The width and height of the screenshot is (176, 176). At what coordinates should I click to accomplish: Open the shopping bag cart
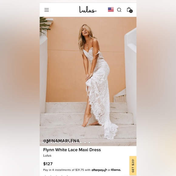click(x=129, y=9)
